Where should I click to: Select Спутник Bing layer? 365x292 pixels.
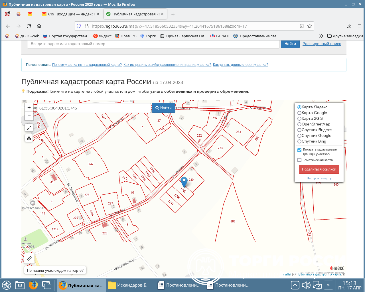click(312, 141)
